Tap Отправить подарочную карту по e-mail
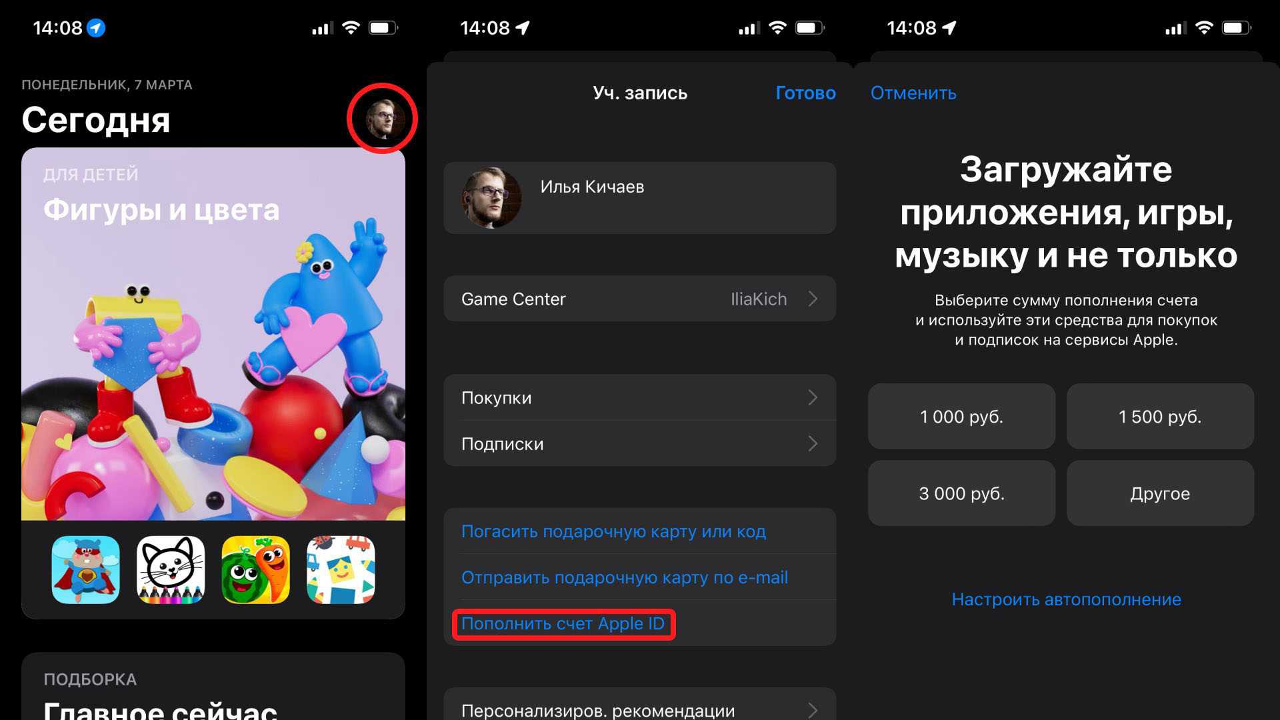 tap(624, 577)
